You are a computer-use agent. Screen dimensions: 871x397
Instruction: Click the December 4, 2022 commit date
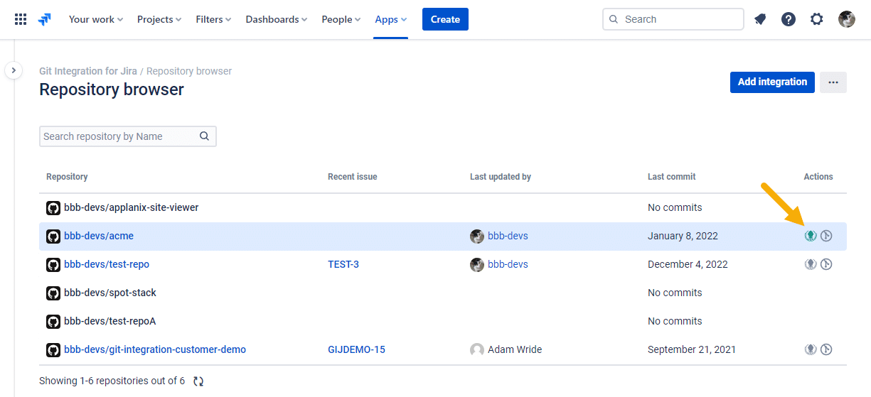688,264
